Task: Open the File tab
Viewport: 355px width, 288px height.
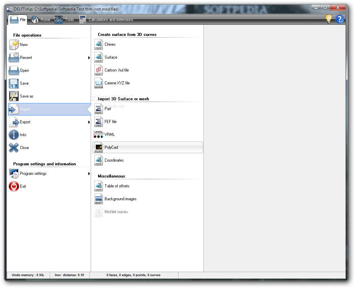Action: (18, 20)
